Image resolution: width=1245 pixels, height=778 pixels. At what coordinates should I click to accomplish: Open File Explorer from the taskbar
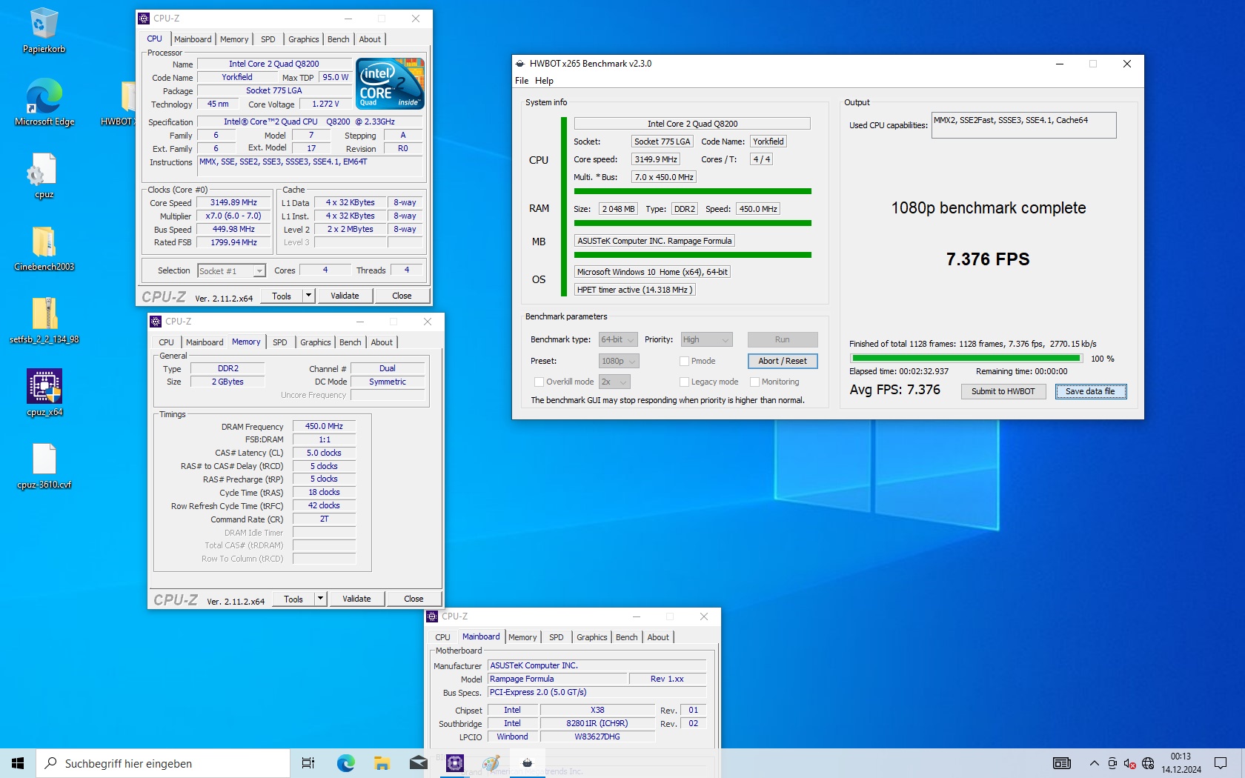pos(382,763)
